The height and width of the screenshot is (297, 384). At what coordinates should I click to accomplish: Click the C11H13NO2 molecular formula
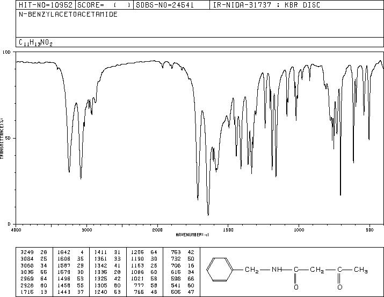[x=35, y=42]
